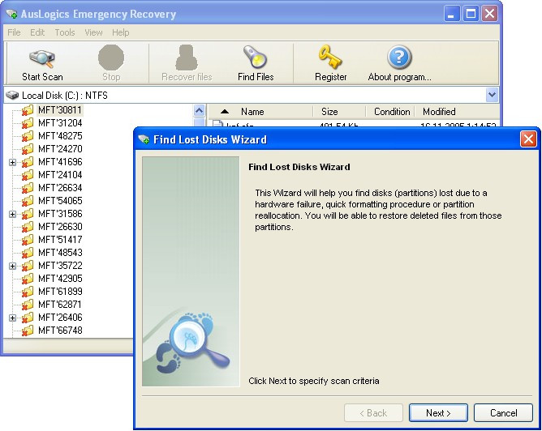Click the Size column header
Image resolution: width=542 pixels, height=431 pixels.
pos(339,112)
